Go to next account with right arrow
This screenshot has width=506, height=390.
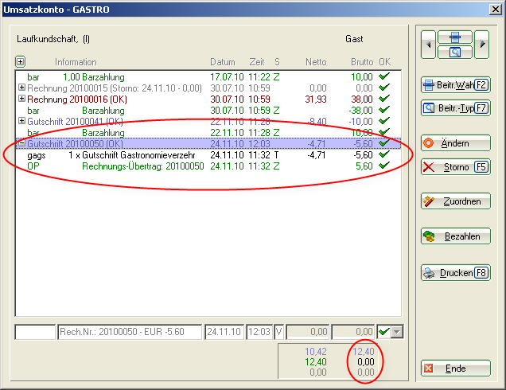pos(482,45)
